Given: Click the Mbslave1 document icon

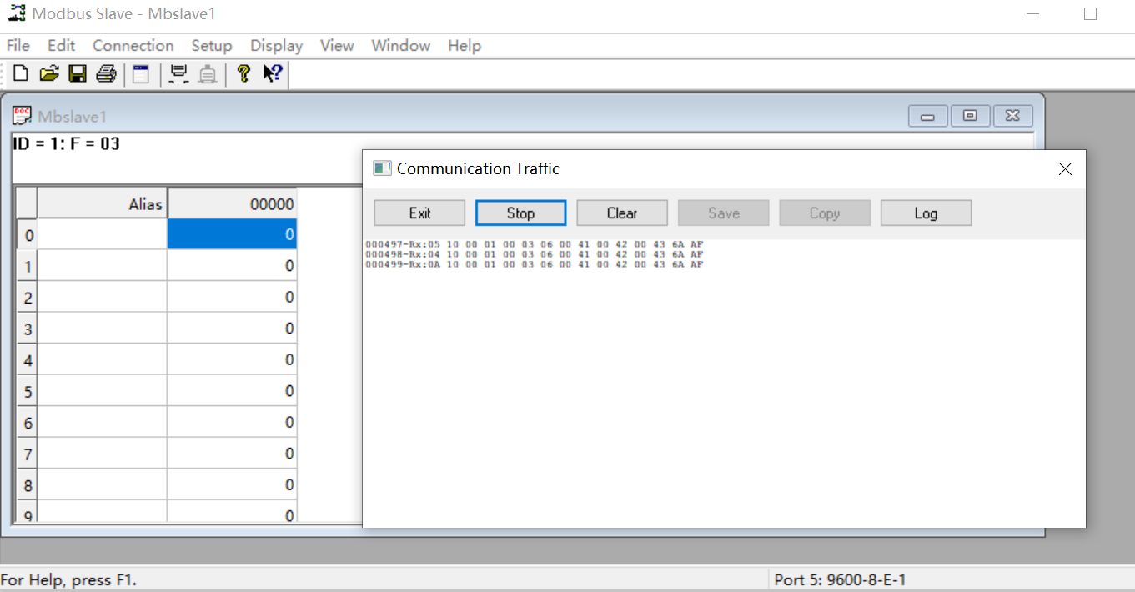Looking at the screenshot, I should click(23, 116).
